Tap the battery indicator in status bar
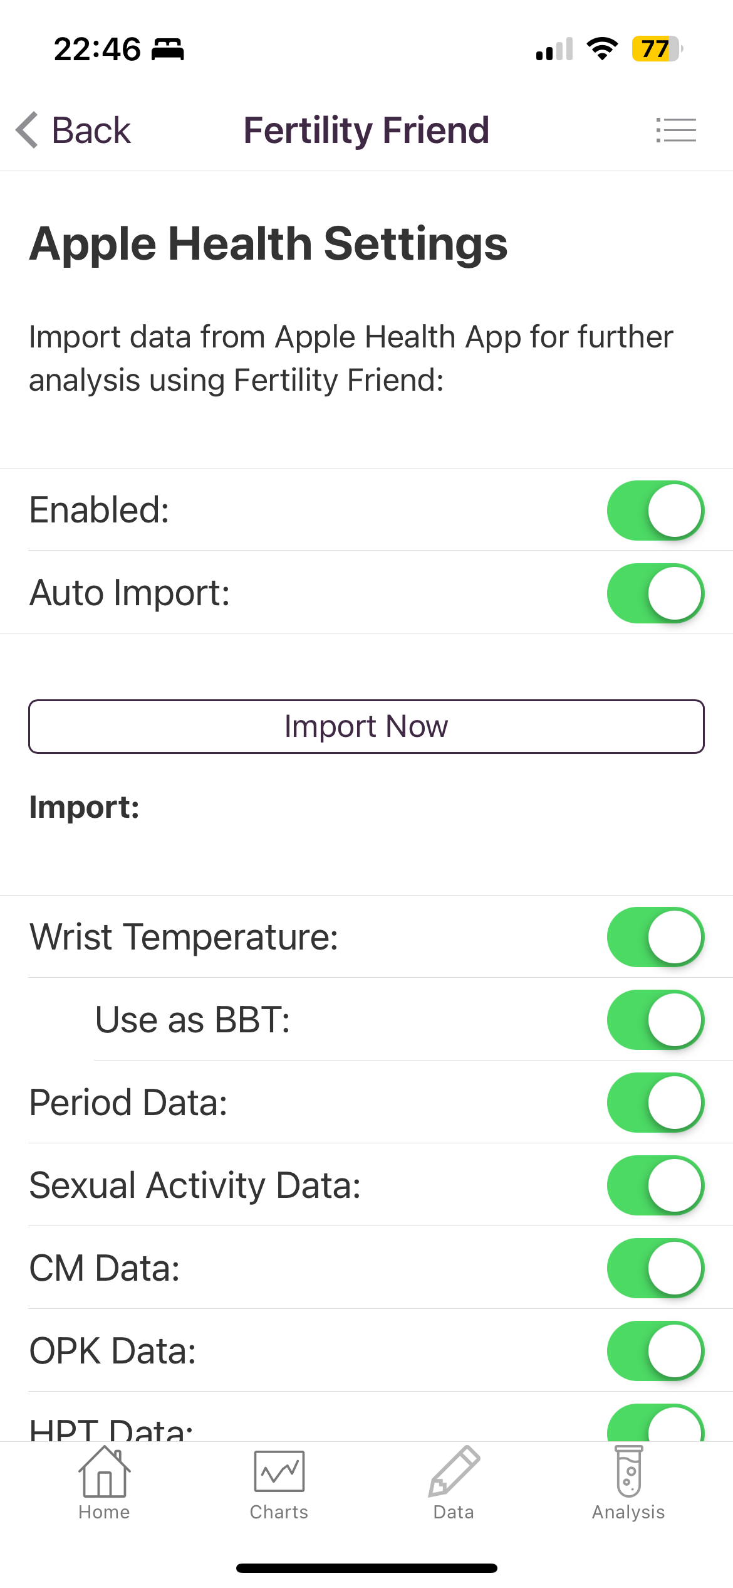The image size is (733, 1588). point(657,49)
